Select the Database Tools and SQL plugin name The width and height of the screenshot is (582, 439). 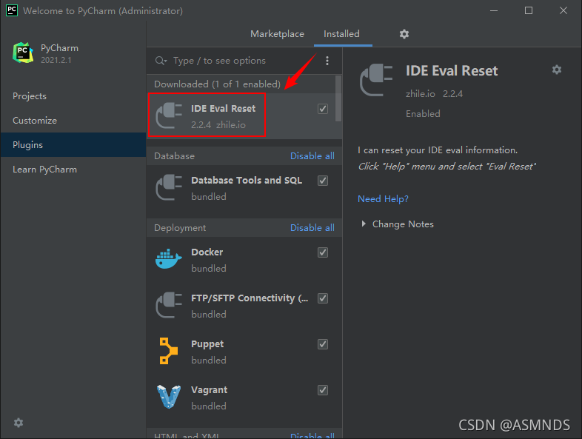(247, 181)
